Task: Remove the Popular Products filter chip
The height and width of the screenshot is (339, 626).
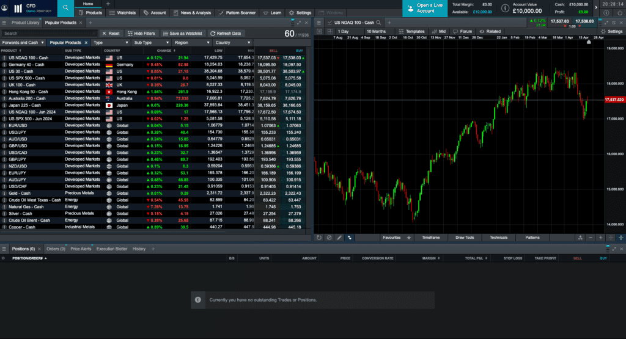Action: point(86,43)
